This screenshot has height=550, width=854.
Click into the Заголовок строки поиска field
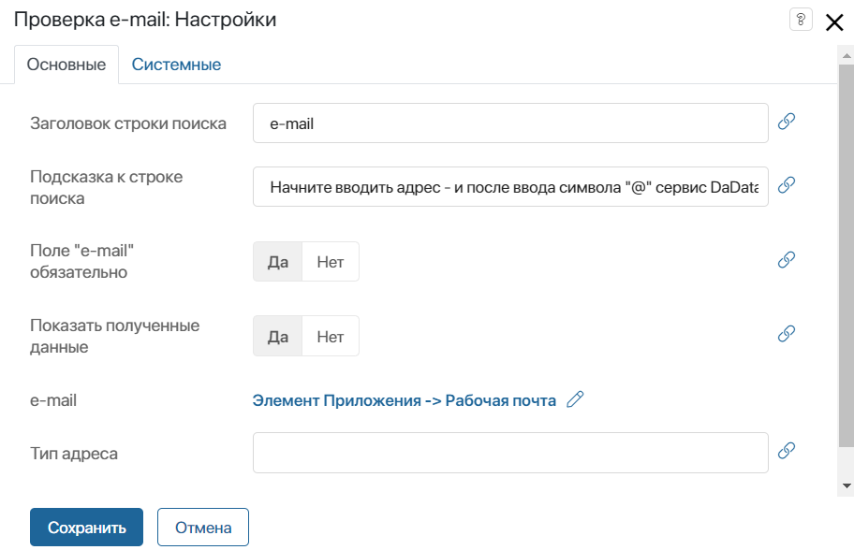click(510, 123)
